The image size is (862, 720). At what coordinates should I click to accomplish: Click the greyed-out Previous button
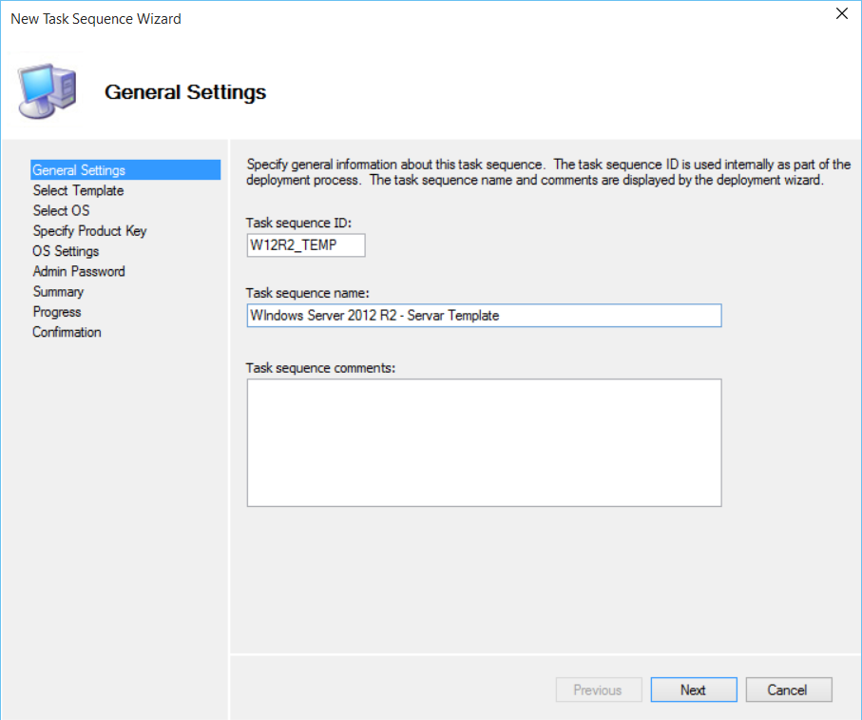(x=598, y=691)
